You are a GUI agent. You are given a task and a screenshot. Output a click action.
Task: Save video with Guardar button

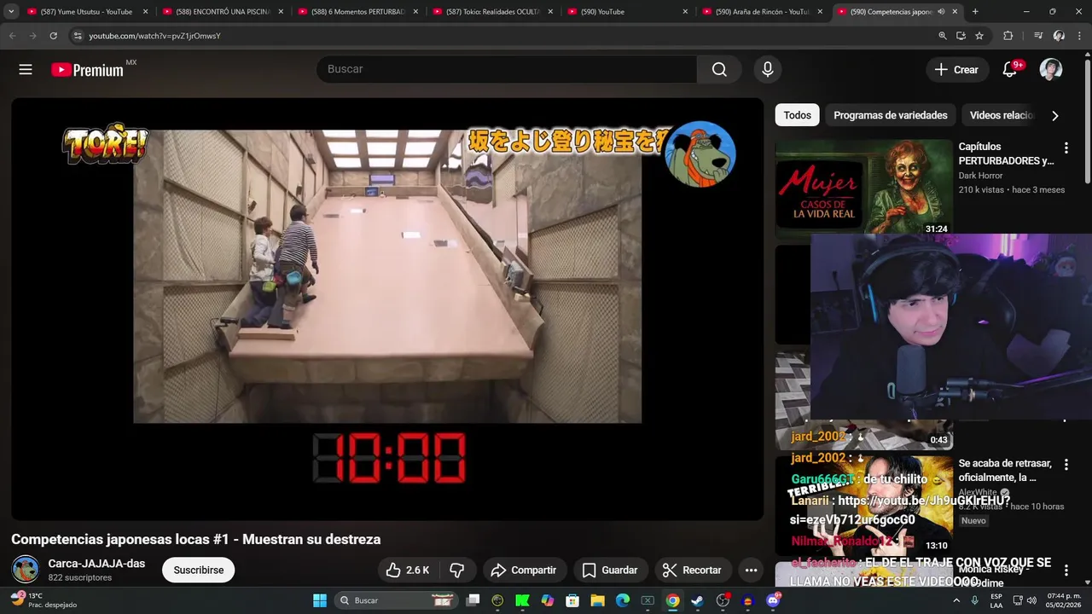[x=610, y=570]
